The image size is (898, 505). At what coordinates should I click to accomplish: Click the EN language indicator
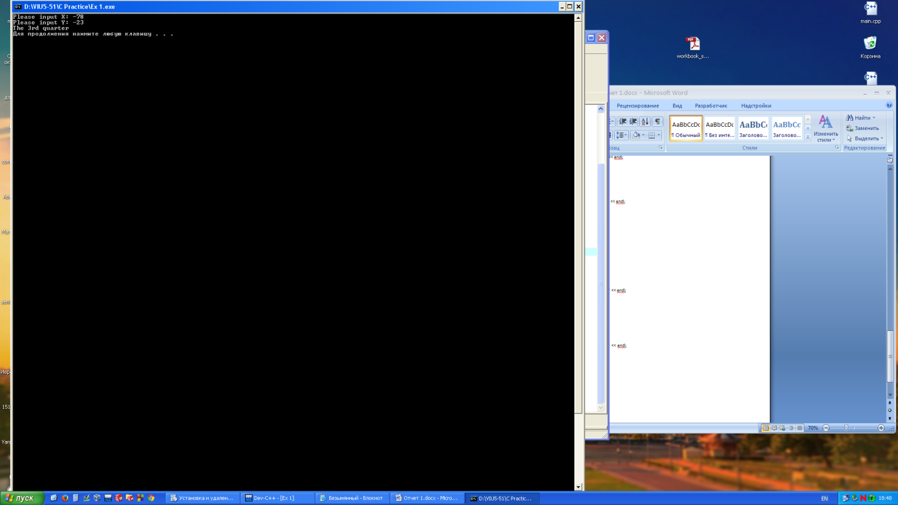[x=824, y=498]
